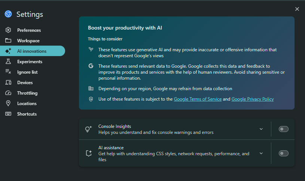Close the Settings panel with X
This screenshot has height=181, width=305.
pos(297,9)
